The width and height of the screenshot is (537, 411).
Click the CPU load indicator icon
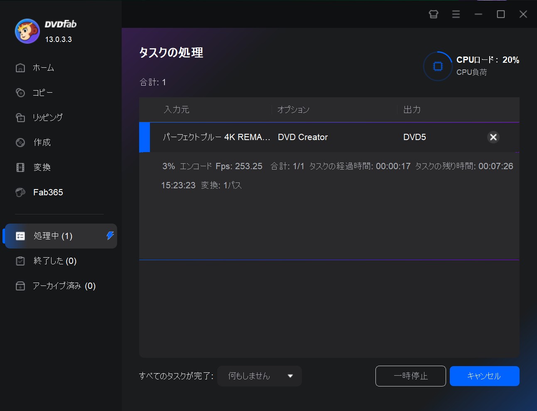(437, 66)
